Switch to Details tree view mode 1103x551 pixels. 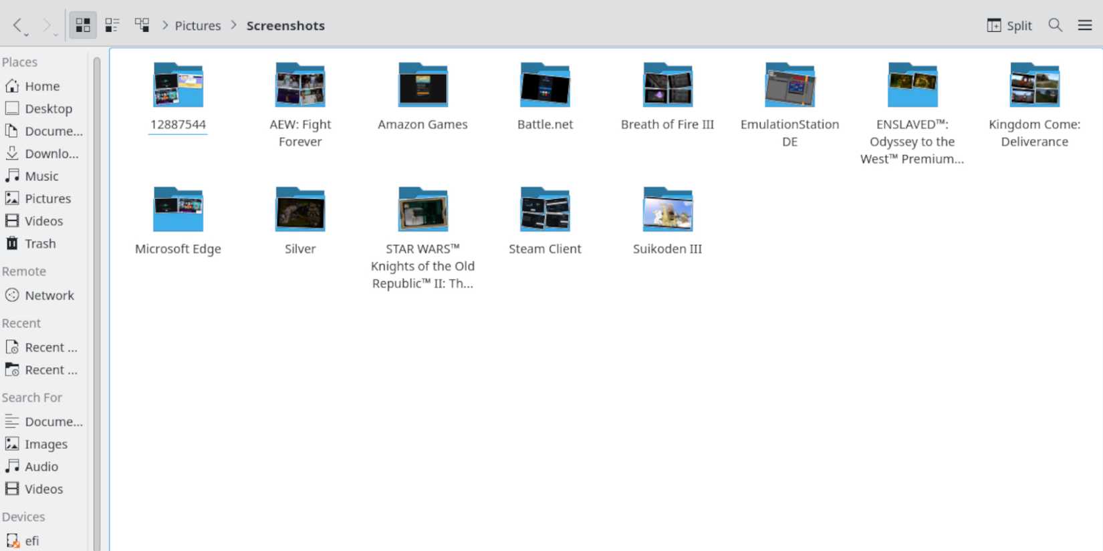pyautogui.click(x=142, y=25)
